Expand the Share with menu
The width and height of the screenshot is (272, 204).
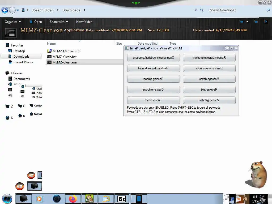[x=59, y=22]
